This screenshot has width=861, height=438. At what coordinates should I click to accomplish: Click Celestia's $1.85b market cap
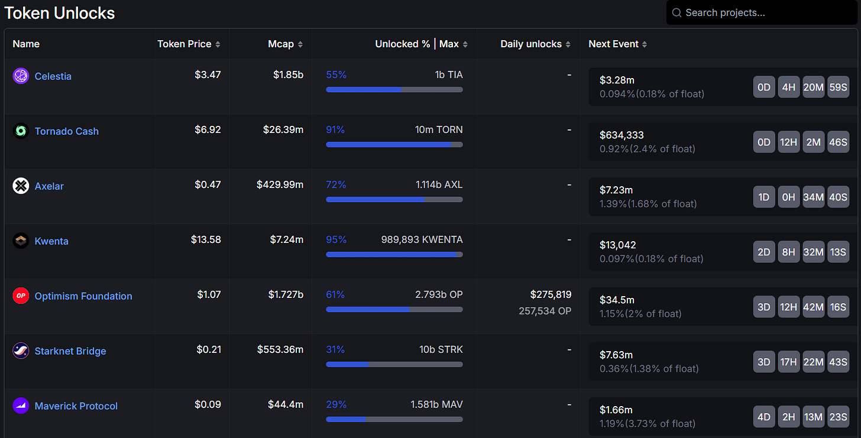click(287, 75)
